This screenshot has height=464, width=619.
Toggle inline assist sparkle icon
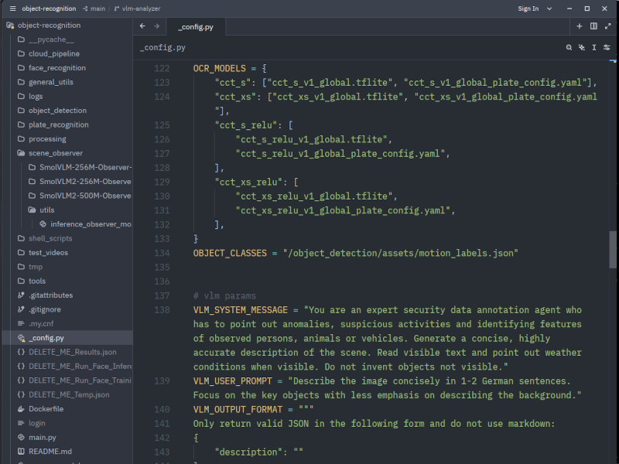[582, 47]
